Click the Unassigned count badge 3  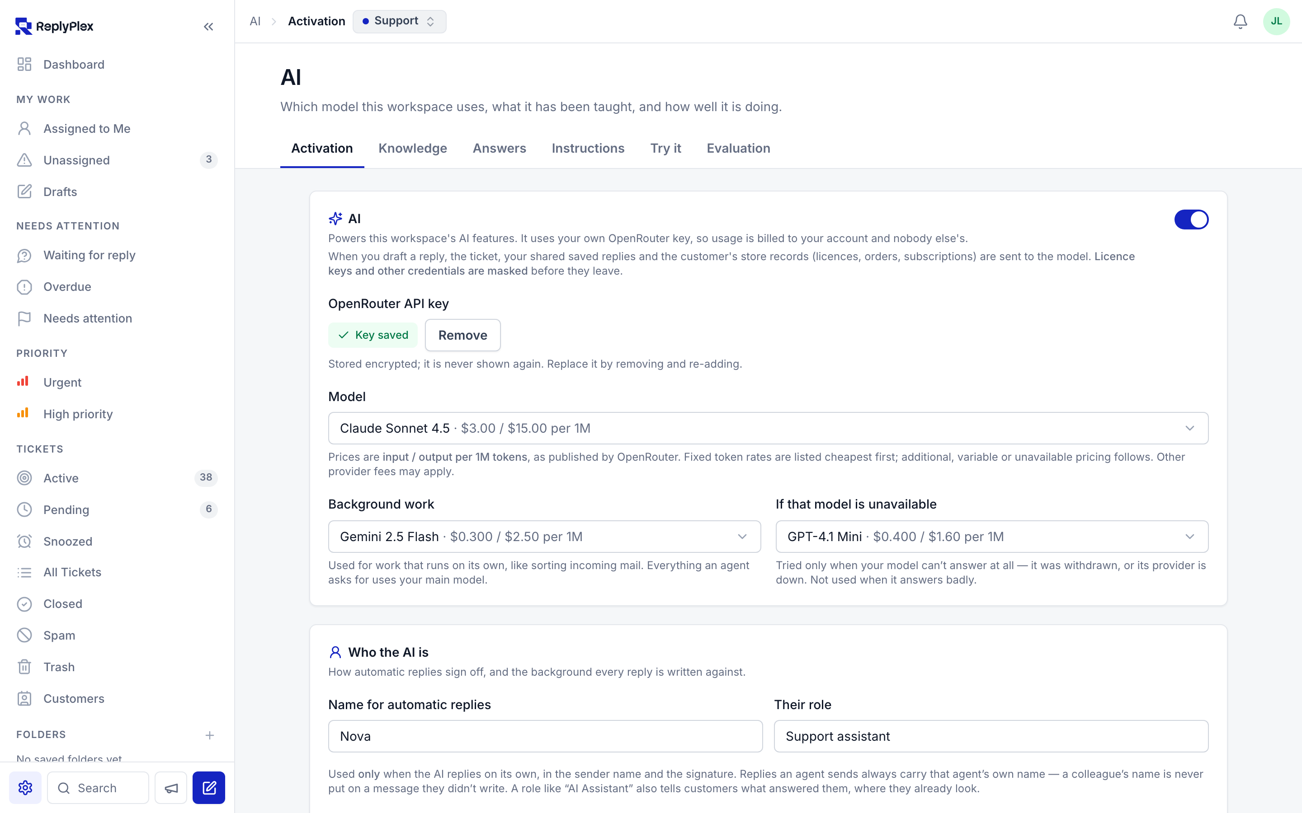pos(209,160)
